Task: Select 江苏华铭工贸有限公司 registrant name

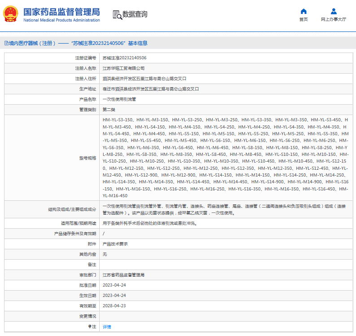Action: pyautogui.click(x=123, y=68)
